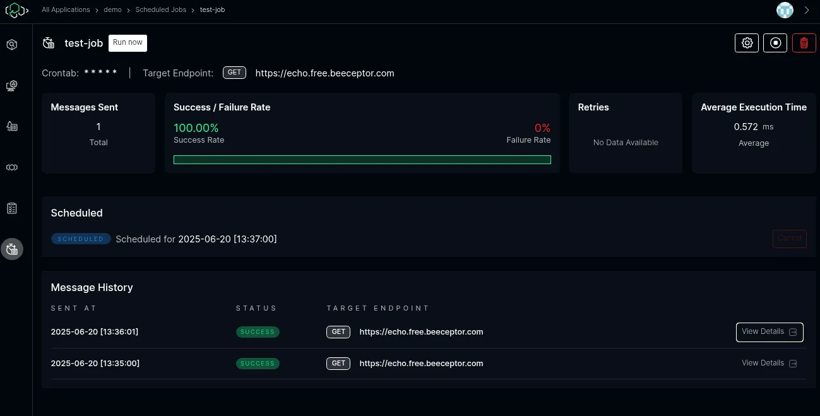Go to All Applications breadcrumb

[x=66, y=10]
